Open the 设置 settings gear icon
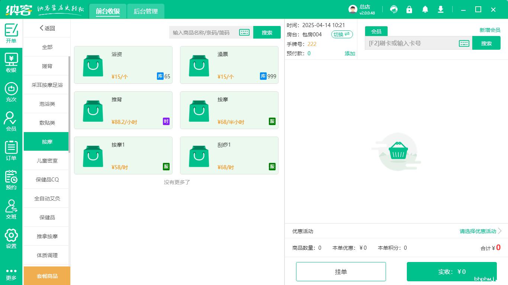The image size is (508, 285). (11, 239)
